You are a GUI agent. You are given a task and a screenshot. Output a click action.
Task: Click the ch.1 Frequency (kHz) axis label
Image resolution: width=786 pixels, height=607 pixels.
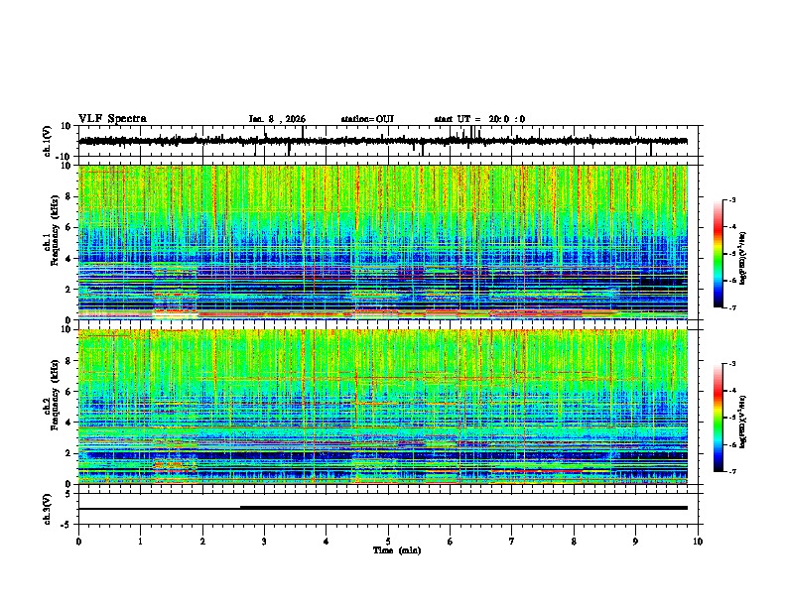[52, 228]
